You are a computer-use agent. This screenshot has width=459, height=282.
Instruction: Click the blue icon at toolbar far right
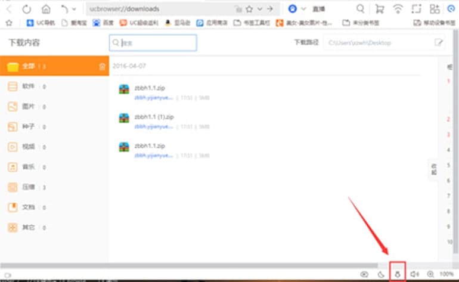[451, 9]
